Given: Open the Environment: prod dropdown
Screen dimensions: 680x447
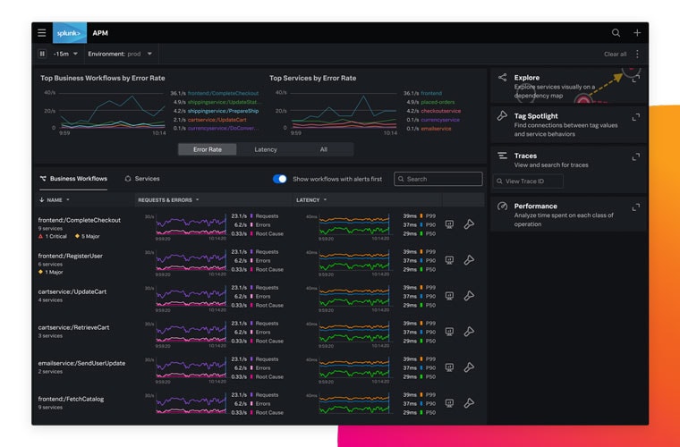Looking at the screenshot, I should pos(120,54).
